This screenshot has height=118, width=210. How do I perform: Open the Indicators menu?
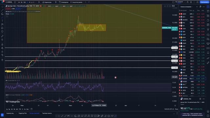pyautogui.click(x=47, y=2)
